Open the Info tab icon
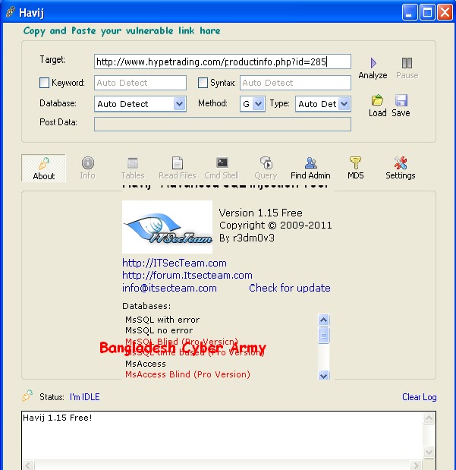 (x=88, y=163)
